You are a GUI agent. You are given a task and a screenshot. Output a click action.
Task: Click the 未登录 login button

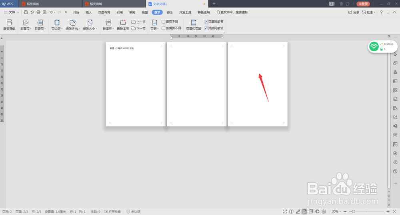(363, 4)
